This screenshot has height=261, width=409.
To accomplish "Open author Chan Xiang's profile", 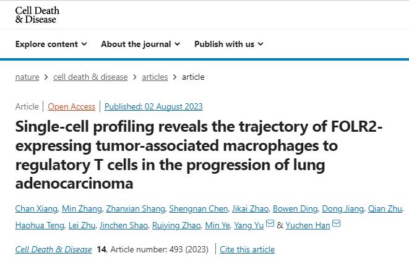I will [37, 208].
